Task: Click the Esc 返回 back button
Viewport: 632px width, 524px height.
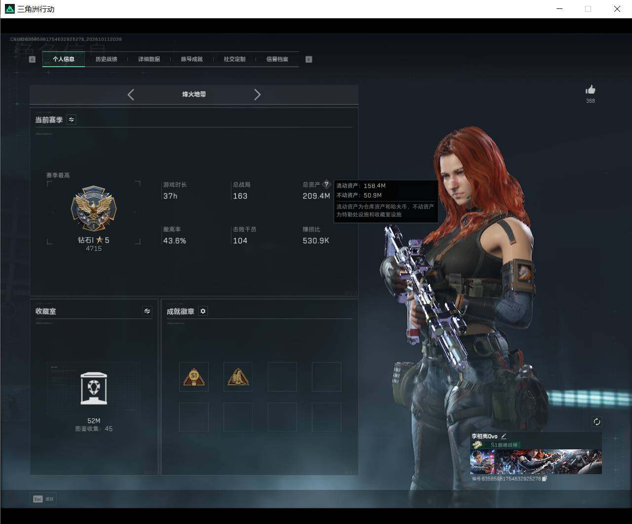Action: (43, 499)
